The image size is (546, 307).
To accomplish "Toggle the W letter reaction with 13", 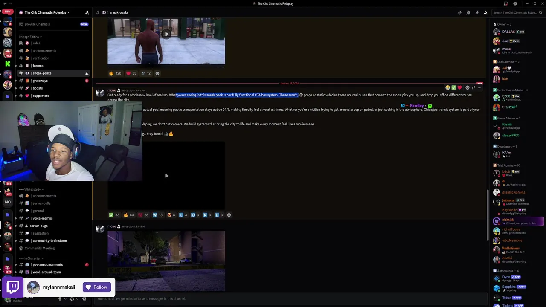I will click(x=158, y=215).
